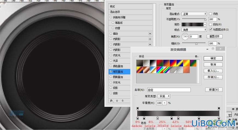Click the 确定 button in gradient editor
238x130 pixels.
click(213, 58)
